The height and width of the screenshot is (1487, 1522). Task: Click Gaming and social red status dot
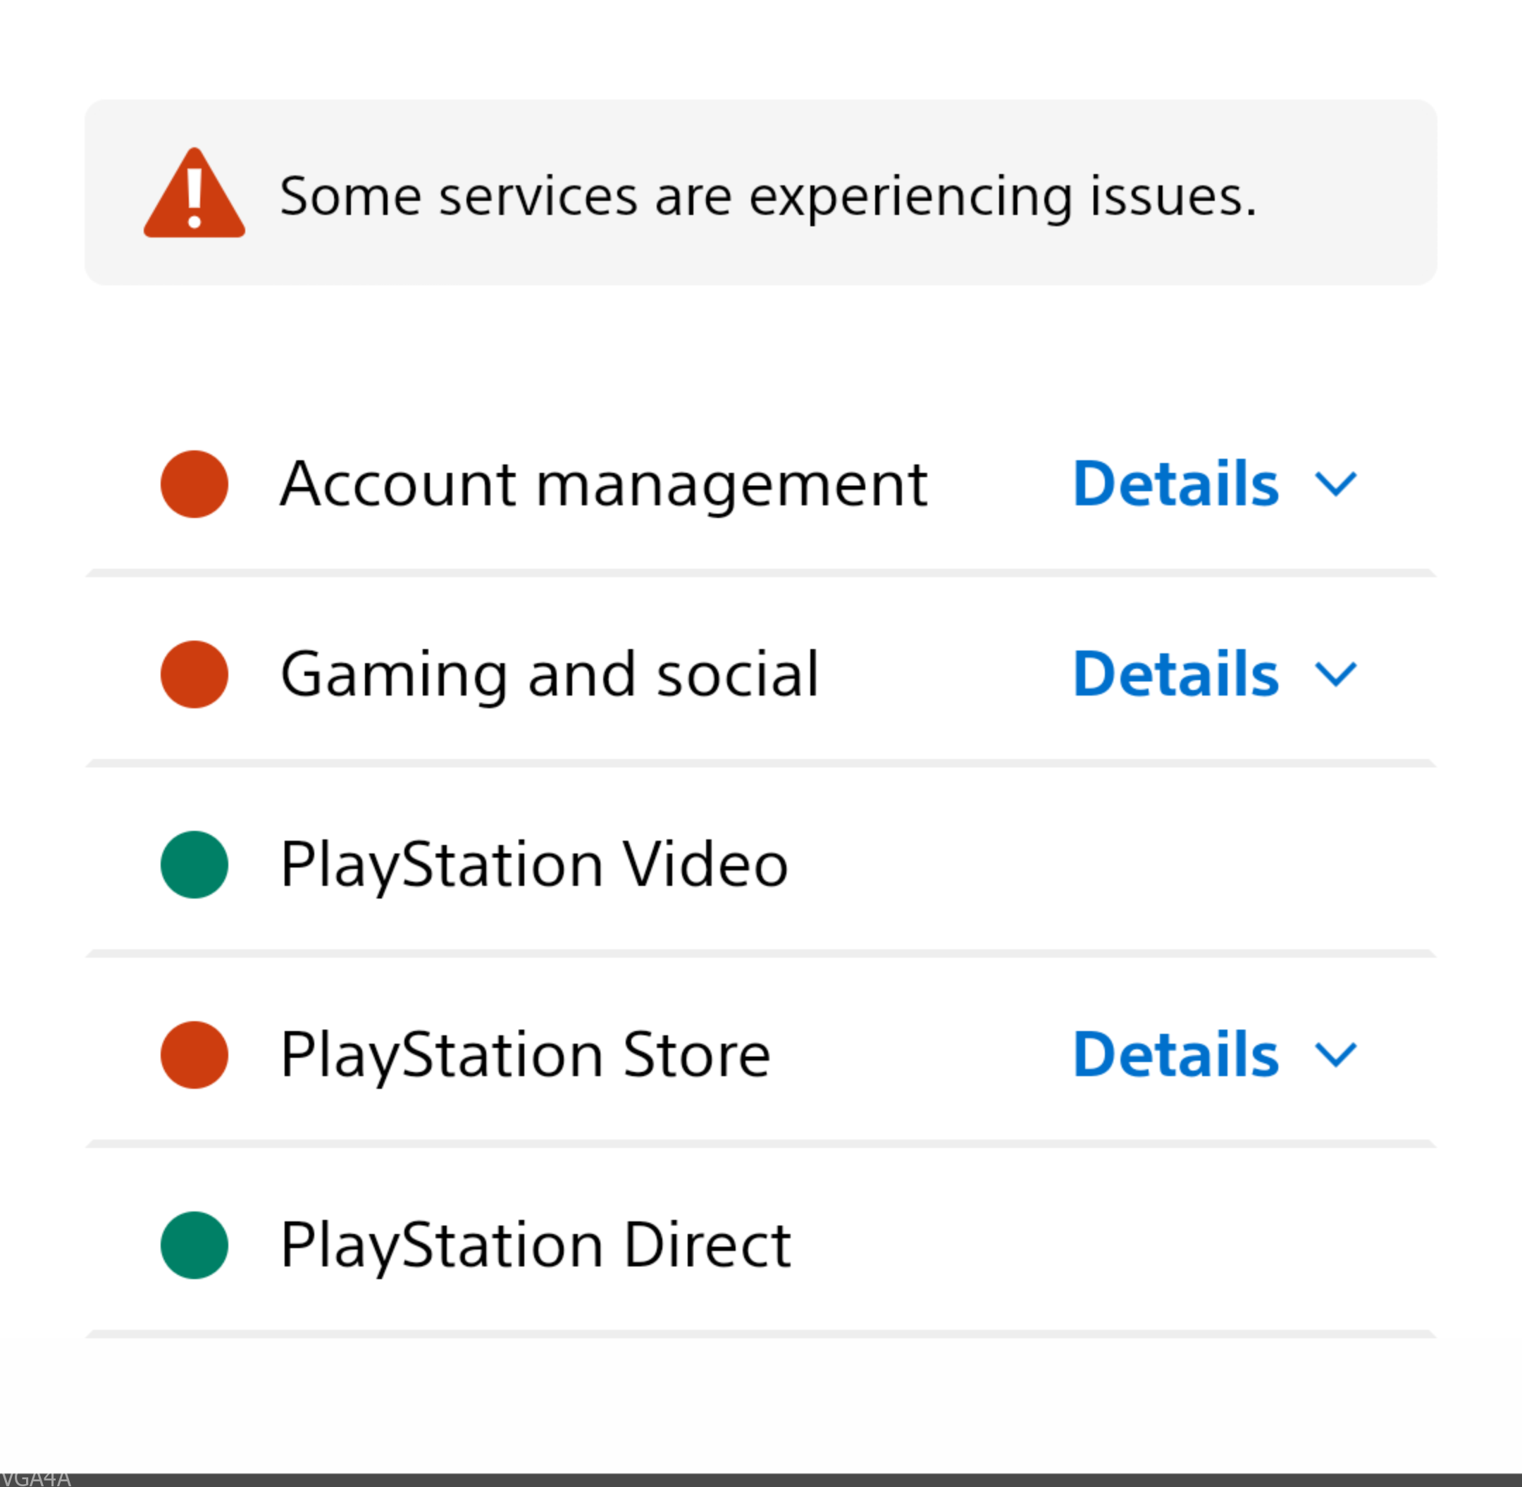click(x=194, y=674)
